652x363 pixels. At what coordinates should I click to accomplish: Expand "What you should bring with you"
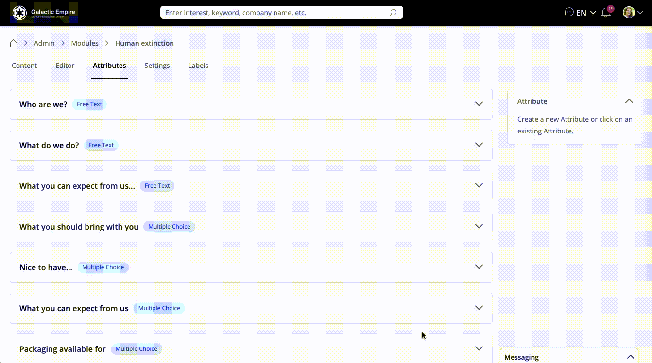[x=479, y=227]
